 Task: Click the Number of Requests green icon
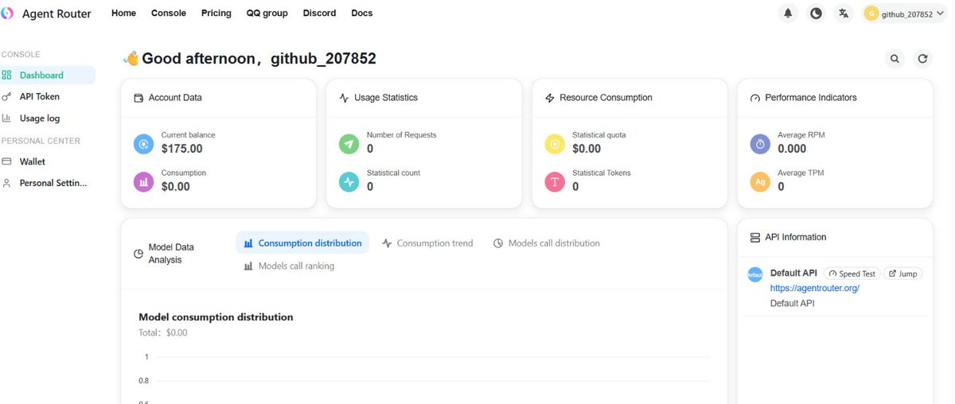[349, 144]
